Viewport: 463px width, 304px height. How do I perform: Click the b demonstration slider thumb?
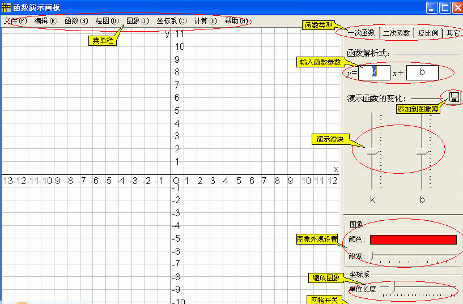(x=423, y=152)
